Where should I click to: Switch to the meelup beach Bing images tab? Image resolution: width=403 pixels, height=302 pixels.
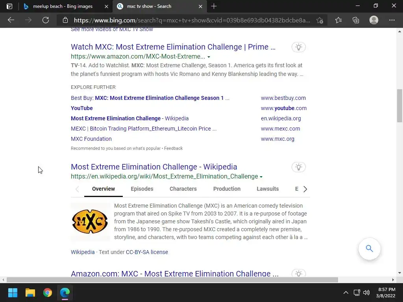(x=63, y=6)
